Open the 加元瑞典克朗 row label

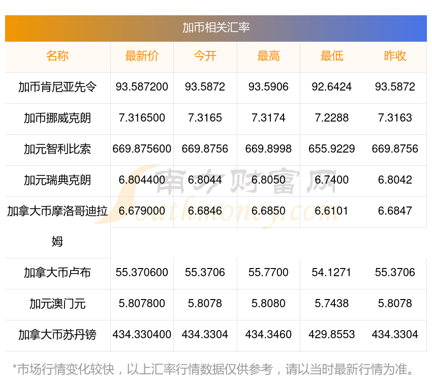click(x=57, y=180)
